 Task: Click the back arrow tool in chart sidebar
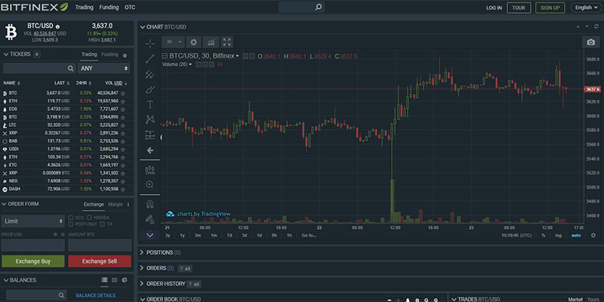(149, 150)
